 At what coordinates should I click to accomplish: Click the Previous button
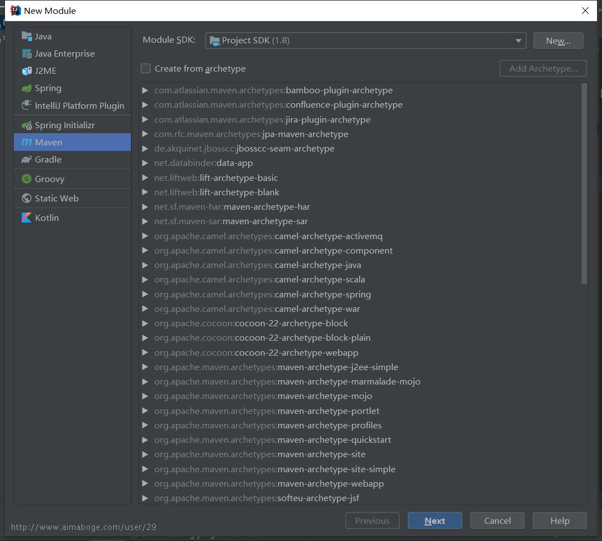372,520
